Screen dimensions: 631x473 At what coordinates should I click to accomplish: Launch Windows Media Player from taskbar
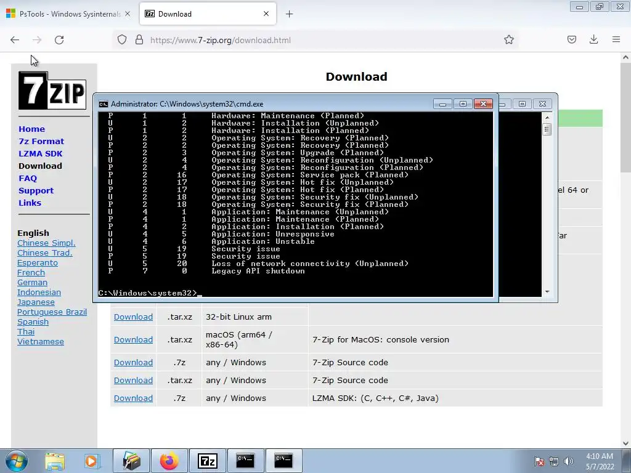(91, 461)
